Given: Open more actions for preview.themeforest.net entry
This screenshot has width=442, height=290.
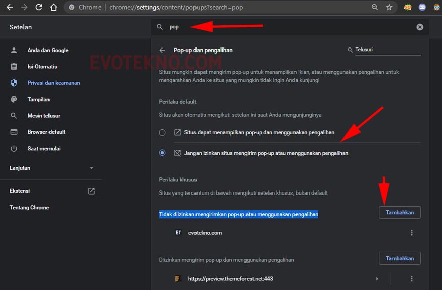Looking at the screenshot, I should (x=412, y=279).
